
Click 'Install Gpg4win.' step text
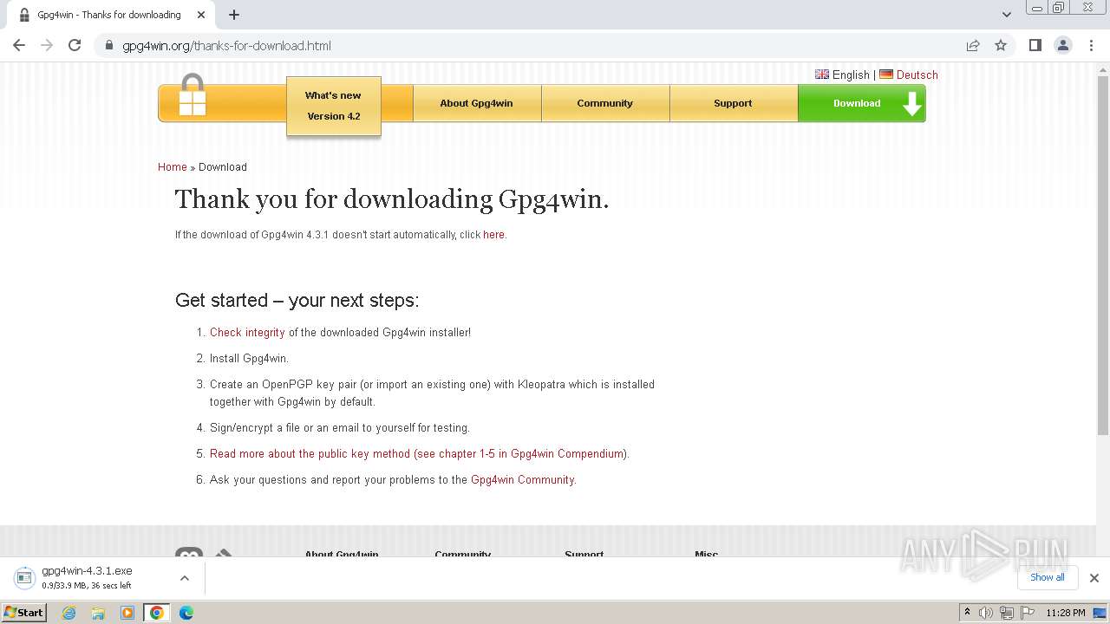click(249, 359)
